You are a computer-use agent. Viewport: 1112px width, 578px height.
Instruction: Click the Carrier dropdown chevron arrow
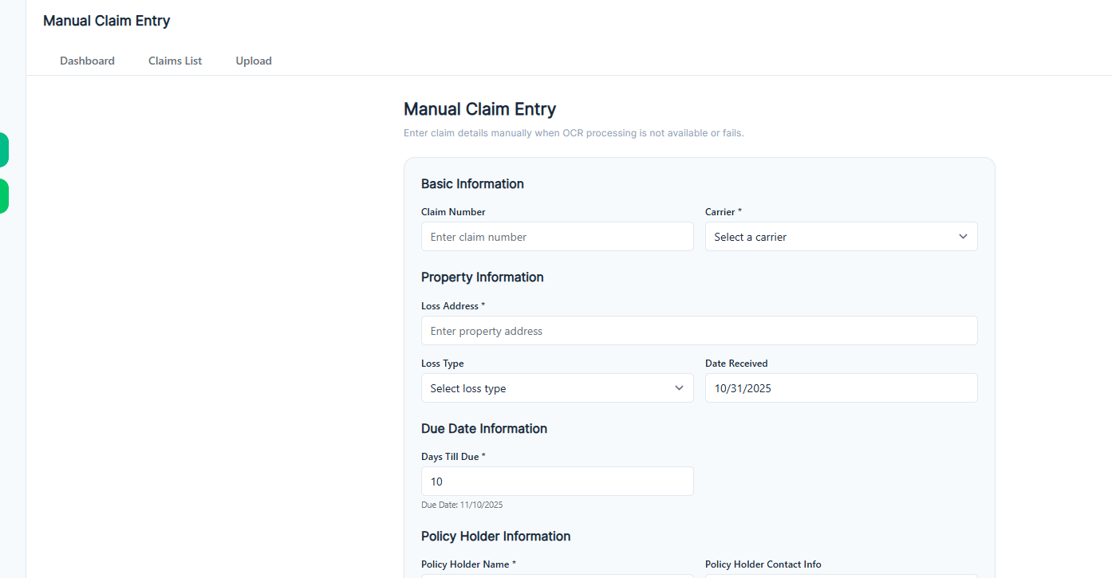pos(962,236)
